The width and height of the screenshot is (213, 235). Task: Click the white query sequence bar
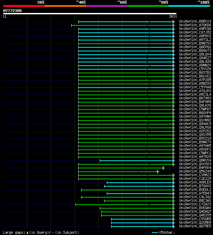(x=90, y=14)
